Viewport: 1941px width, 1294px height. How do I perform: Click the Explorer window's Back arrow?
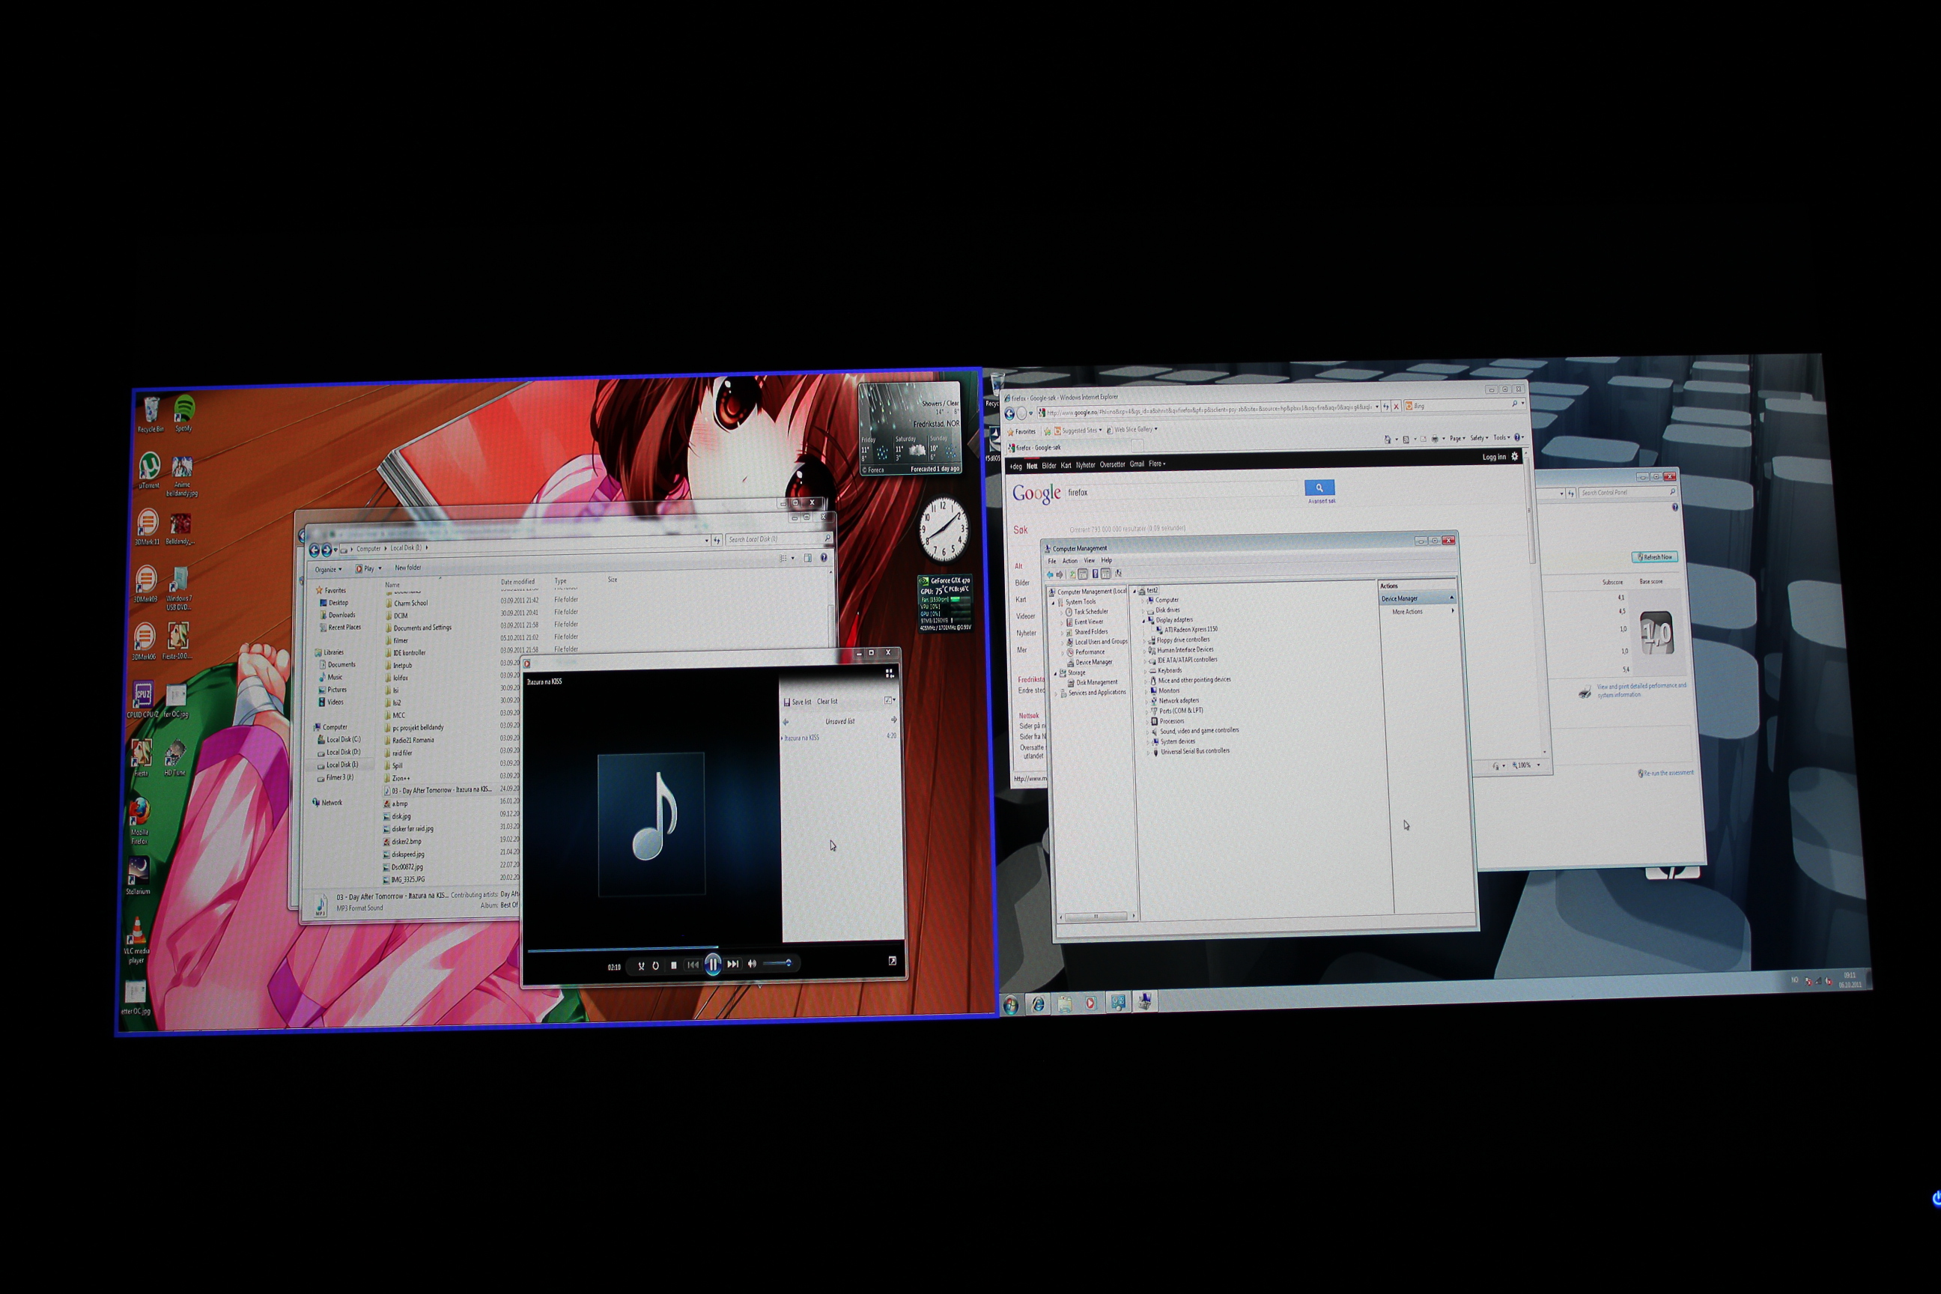[x=314, y=550]
